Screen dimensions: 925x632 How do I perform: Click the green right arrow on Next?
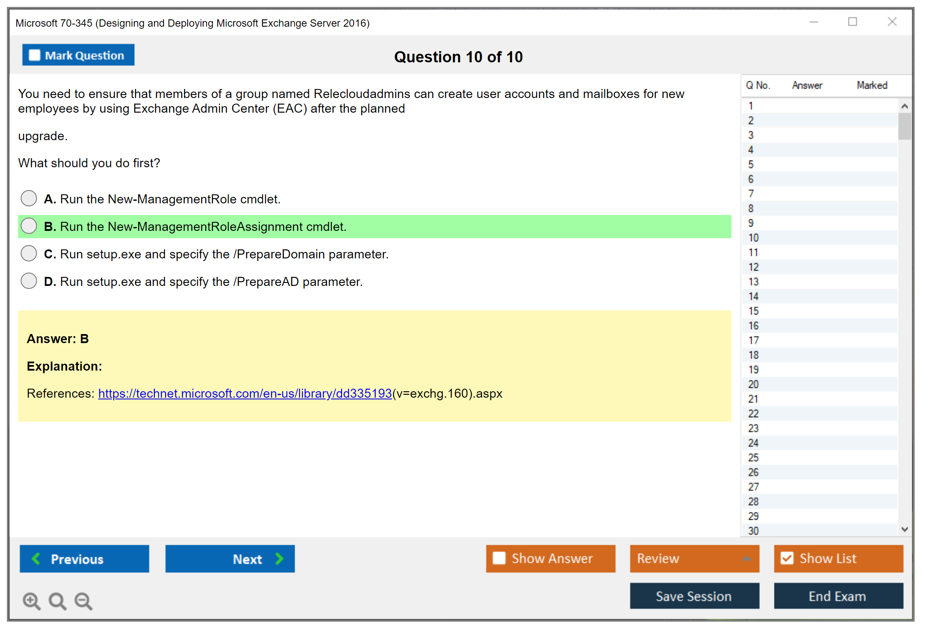(x=279, y=558)
